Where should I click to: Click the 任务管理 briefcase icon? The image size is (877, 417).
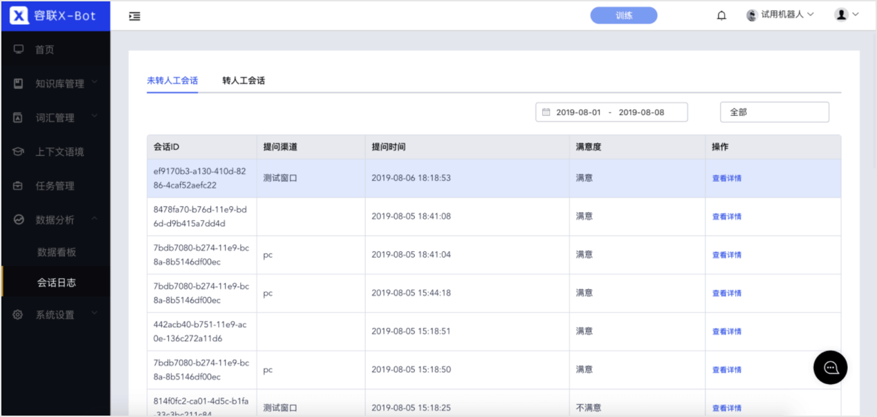pos(19,186)
